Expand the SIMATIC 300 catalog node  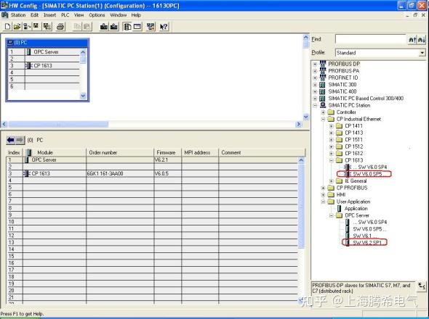(315, 85)
